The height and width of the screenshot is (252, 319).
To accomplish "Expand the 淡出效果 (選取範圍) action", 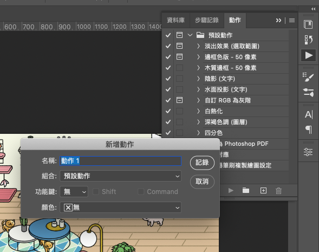I will tap(198, 46).
